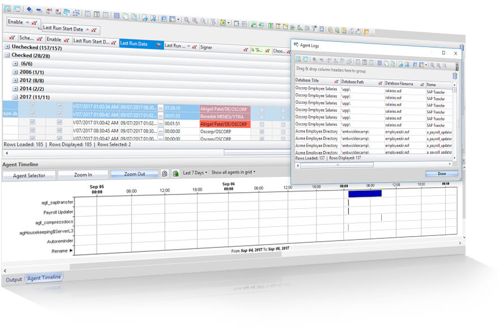Click the first magnifier icon in Agent Logs toolbar

[432, 65]
